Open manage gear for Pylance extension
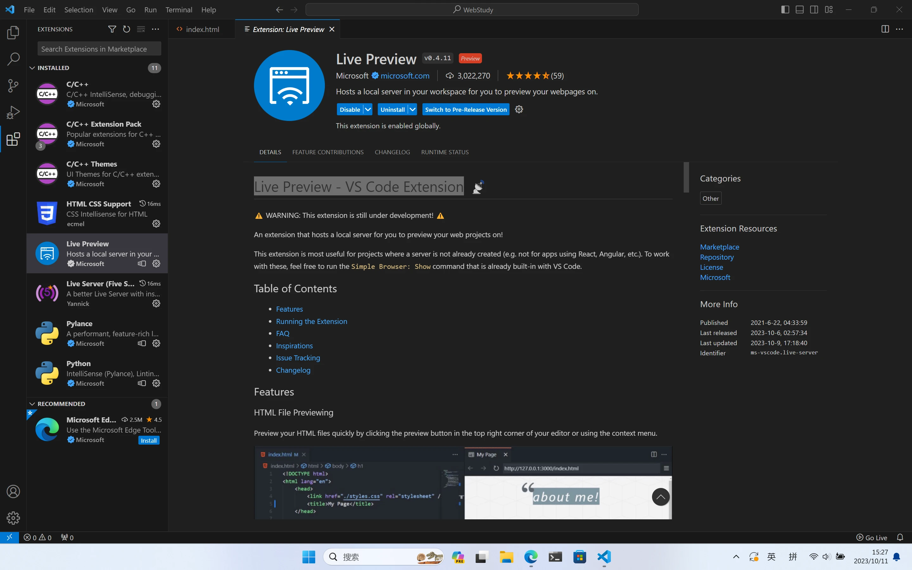 [x=156, y=344]
